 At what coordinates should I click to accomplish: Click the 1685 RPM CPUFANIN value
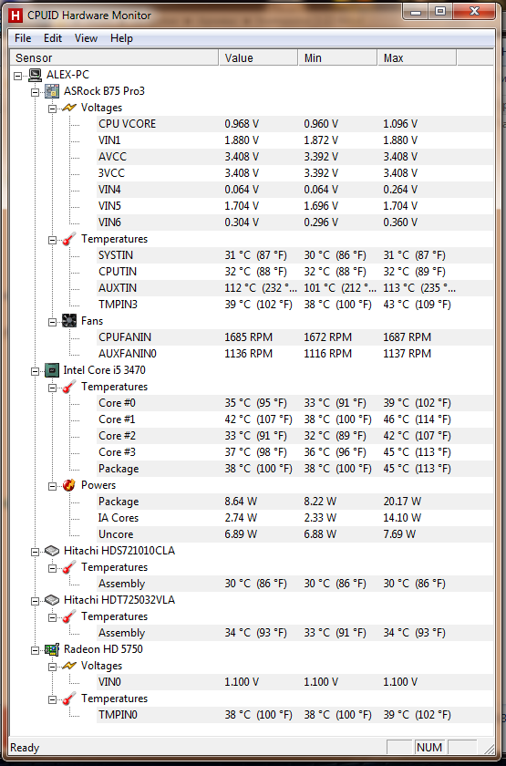[248, 337]
